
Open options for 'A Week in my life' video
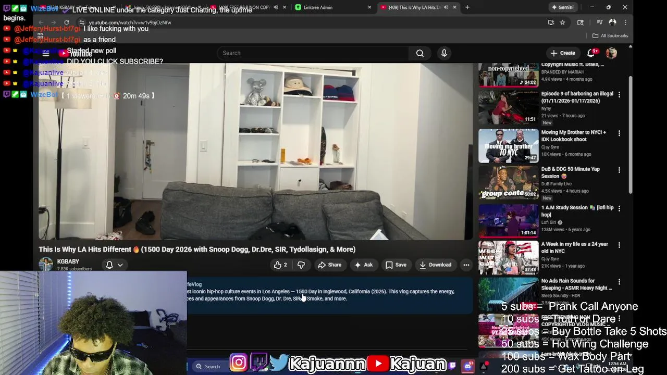point(619,245)
